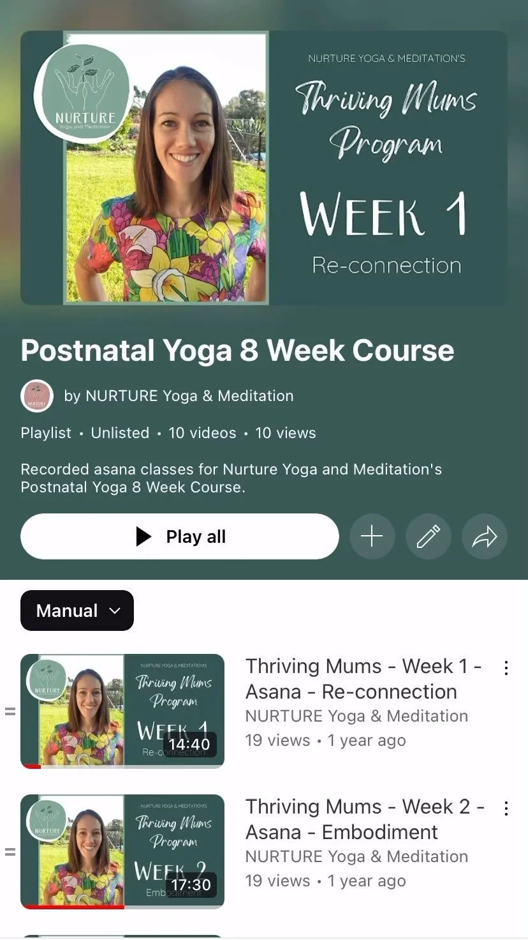
Task: Tap the drag handle beside Week 2 video
Action: (10, 851)
